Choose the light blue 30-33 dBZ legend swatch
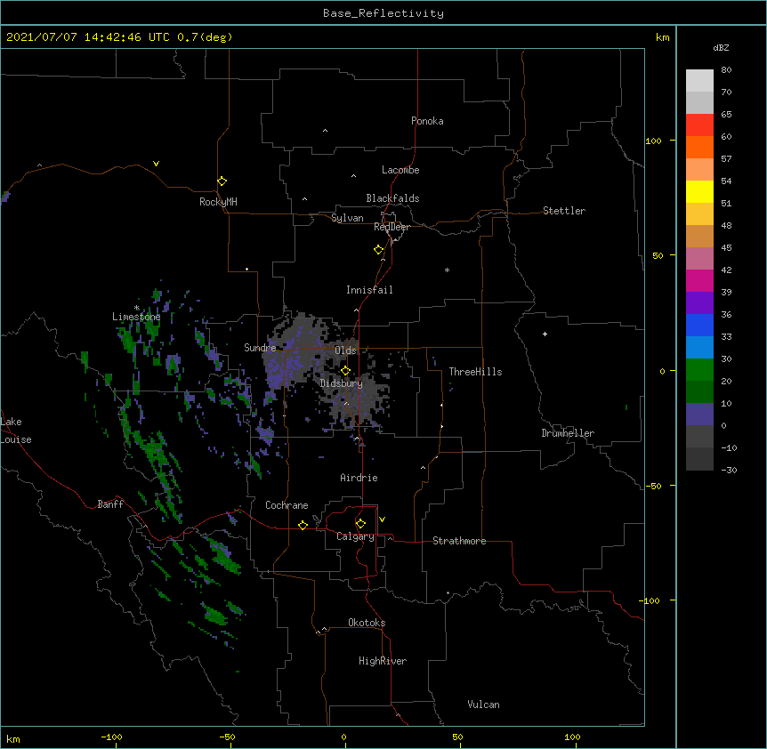Viewport: 767px width, 749px height. [699, 348]
